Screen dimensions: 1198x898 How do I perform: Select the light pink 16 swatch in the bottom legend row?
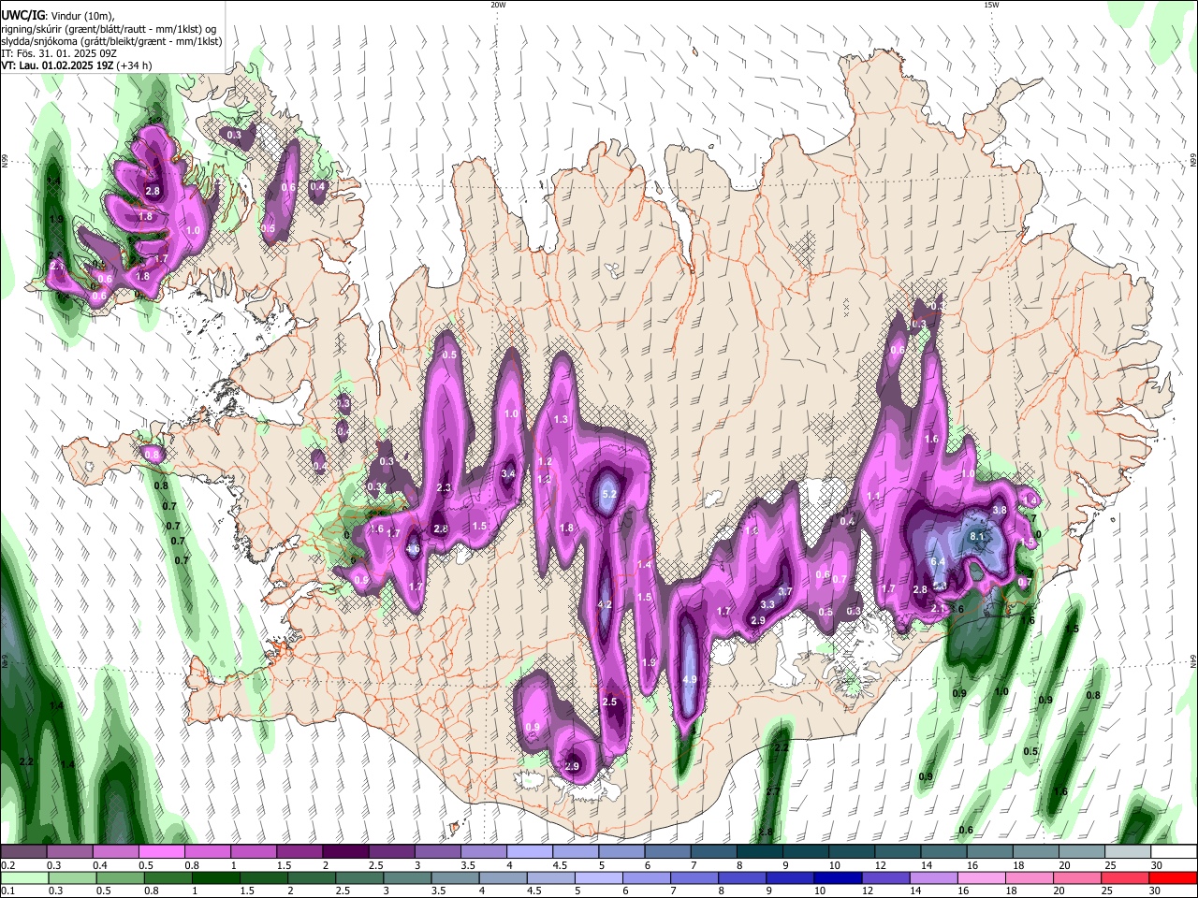point(982,877)
